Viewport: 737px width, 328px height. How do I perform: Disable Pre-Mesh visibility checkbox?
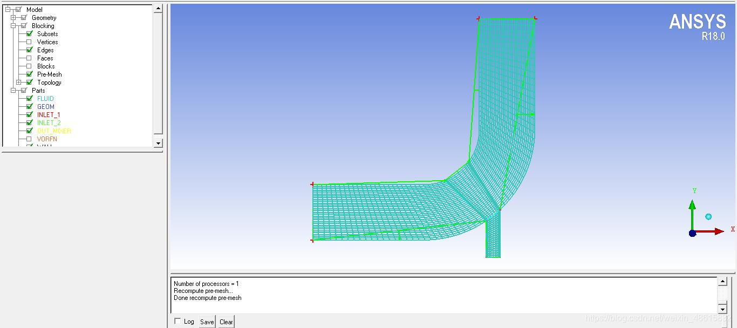tap(29, 74)
